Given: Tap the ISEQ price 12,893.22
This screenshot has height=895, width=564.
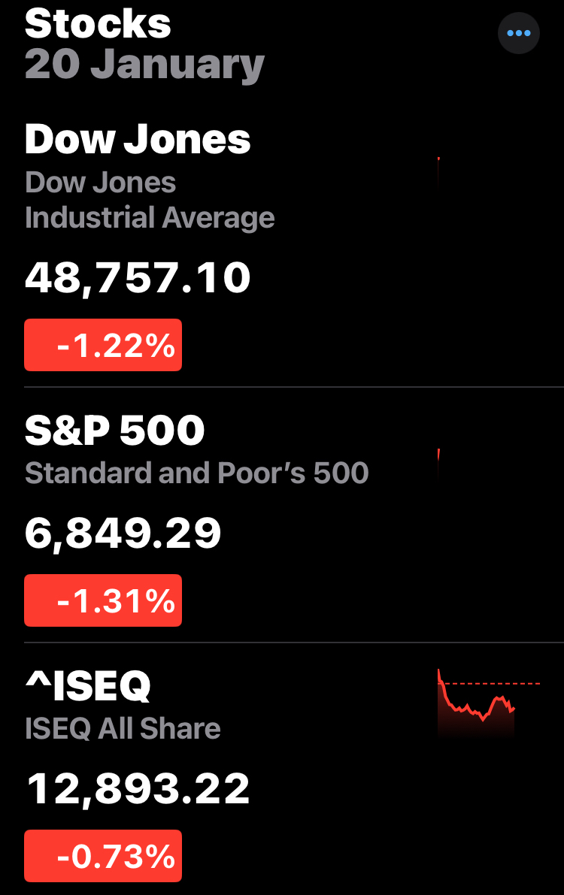Looking at the screenshot, I should [138, 789].
